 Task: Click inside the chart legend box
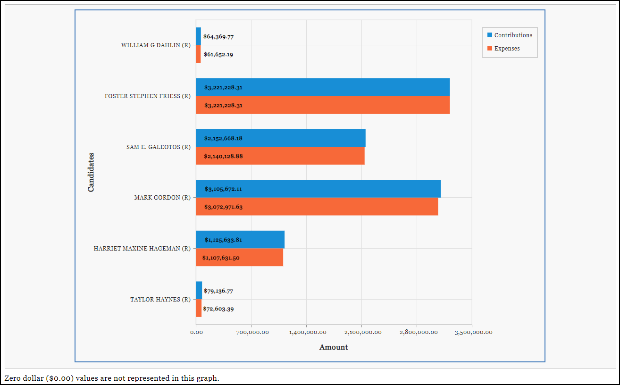coord(509,42)
